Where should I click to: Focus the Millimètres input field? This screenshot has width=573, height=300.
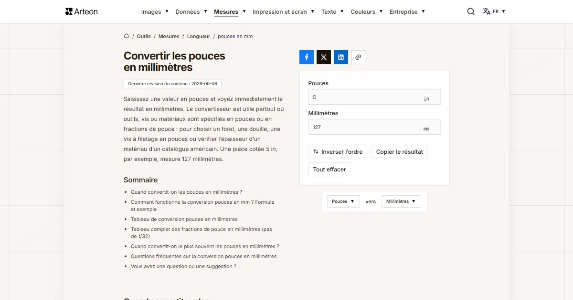point(374,127)
